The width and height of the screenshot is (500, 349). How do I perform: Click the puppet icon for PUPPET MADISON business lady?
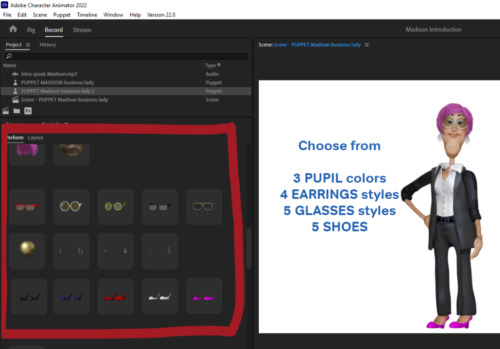coord(15,82)
